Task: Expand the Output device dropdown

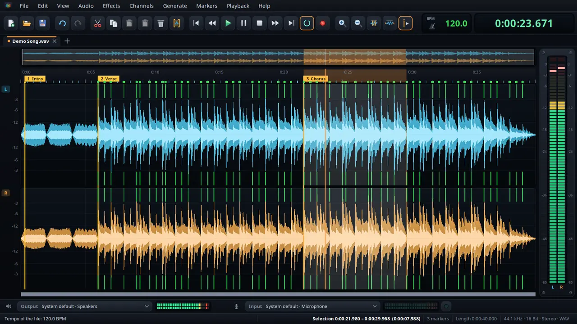Action: coord(85,306)
